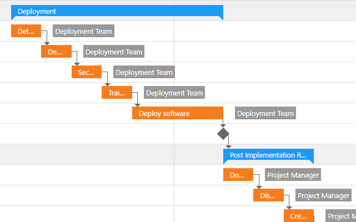Click the orange "Det..." task bar
Screen dimensions: 356x222
pyautogui.click(x=26, y=31)
